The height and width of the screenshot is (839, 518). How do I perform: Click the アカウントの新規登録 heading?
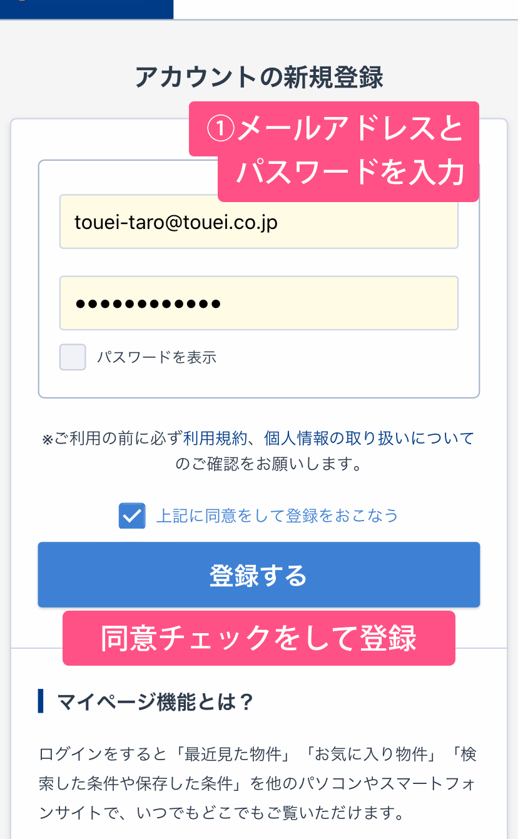pyautogui.click(x=258, y=78)
